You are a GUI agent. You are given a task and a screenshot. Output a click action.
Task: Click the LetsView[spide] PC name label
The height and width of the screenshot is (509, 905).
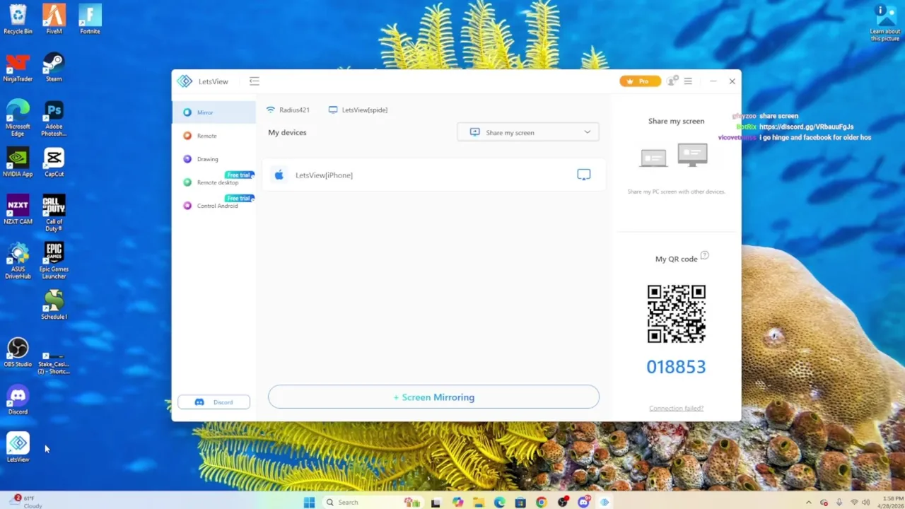[x=358, y=110]
